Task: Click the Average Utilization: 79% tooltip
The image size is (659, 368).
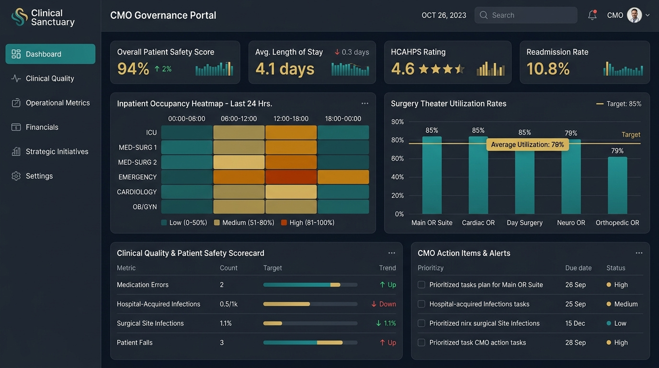Action: coord(527,145)
